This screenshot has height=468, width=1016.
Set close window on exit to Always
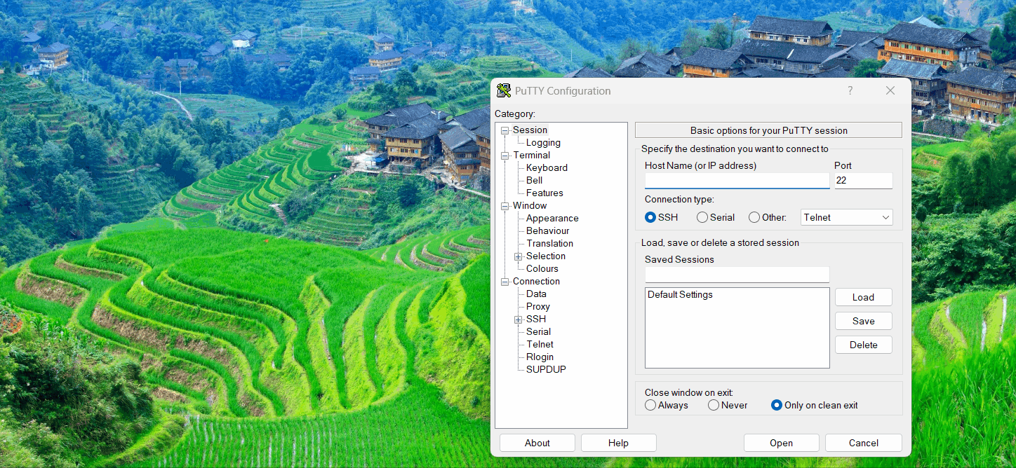click(650, 405)
